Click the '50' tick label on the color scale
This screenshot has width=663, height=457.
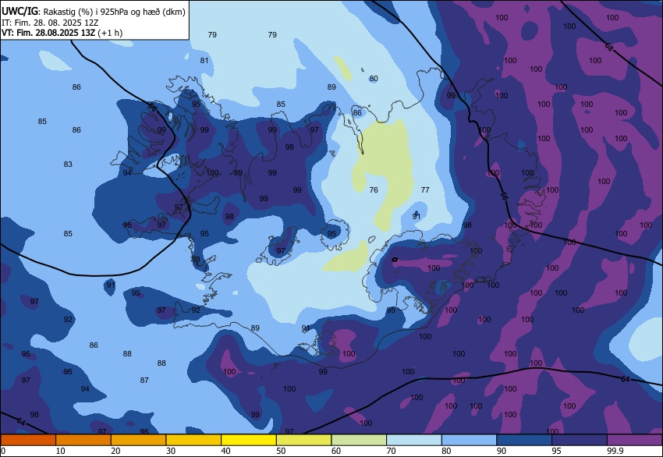tap(281, 451)
